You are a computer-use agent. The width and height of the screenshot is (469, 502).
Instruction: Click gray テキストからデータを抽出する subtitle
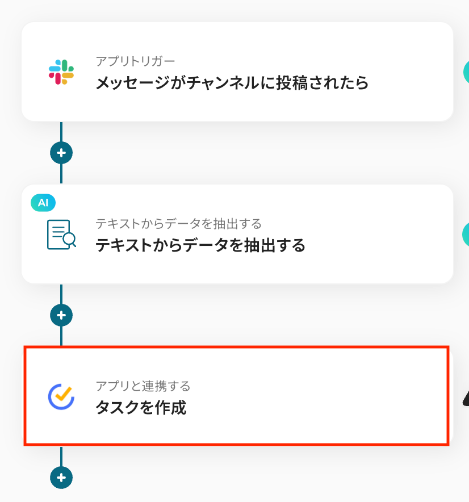click(x=178, y=224)
